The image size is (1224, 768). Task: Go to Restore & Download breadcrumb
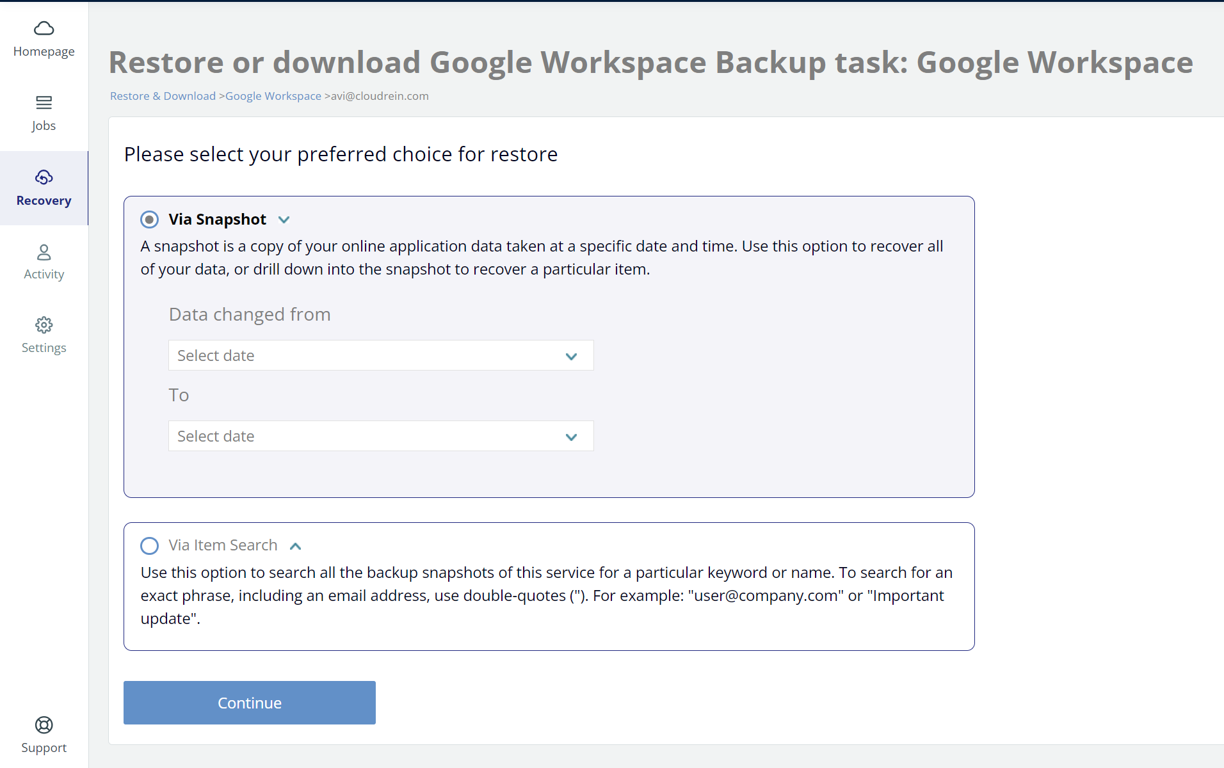click(163, 96)
